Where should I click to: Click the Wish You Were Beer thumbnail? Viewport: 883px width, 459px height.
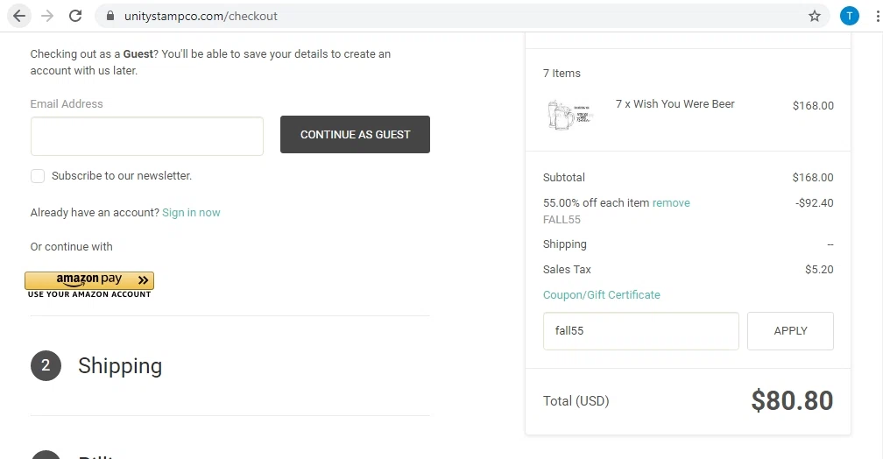[569, 115]
